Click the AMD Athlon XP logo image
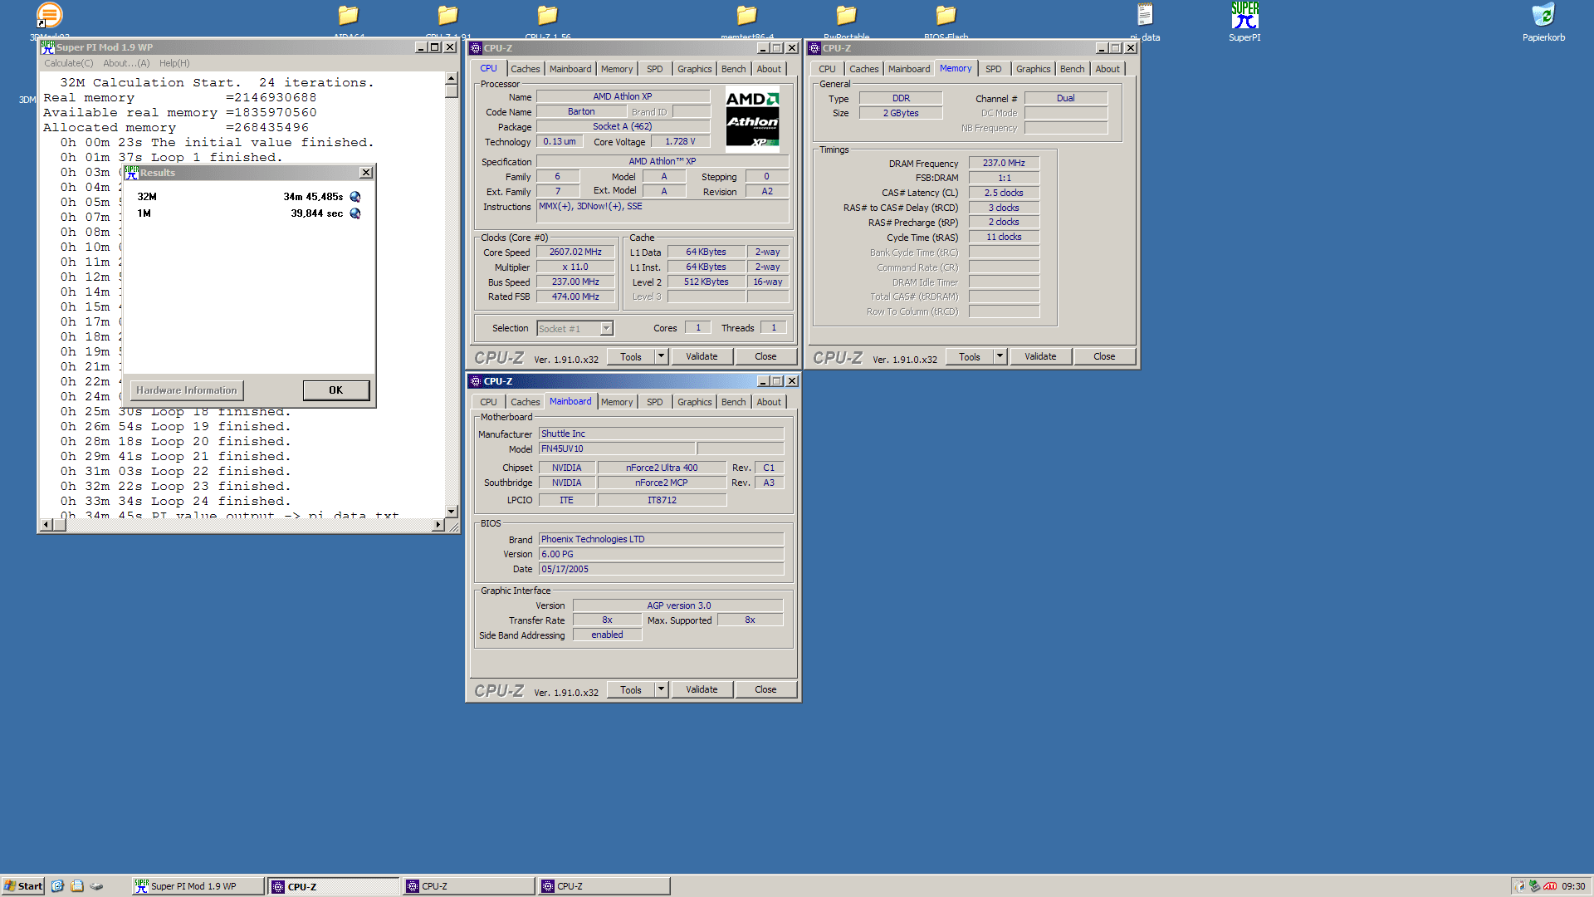 point(752,119)
